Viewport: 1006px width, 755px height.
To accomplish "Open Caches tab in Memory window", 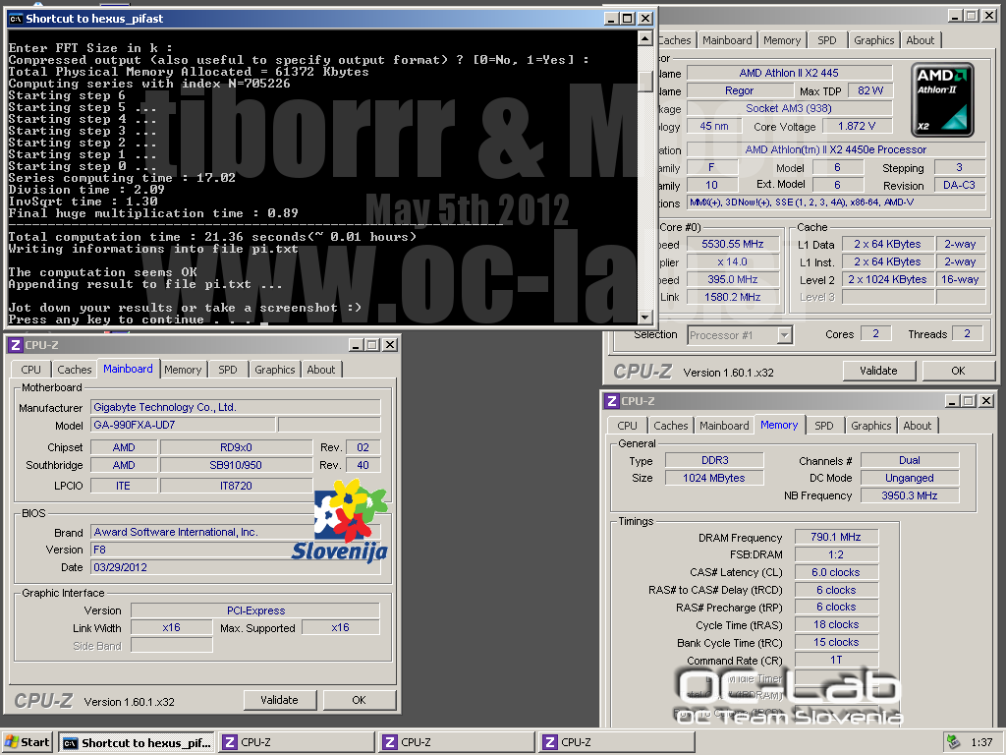I will [x=670, y=426].
